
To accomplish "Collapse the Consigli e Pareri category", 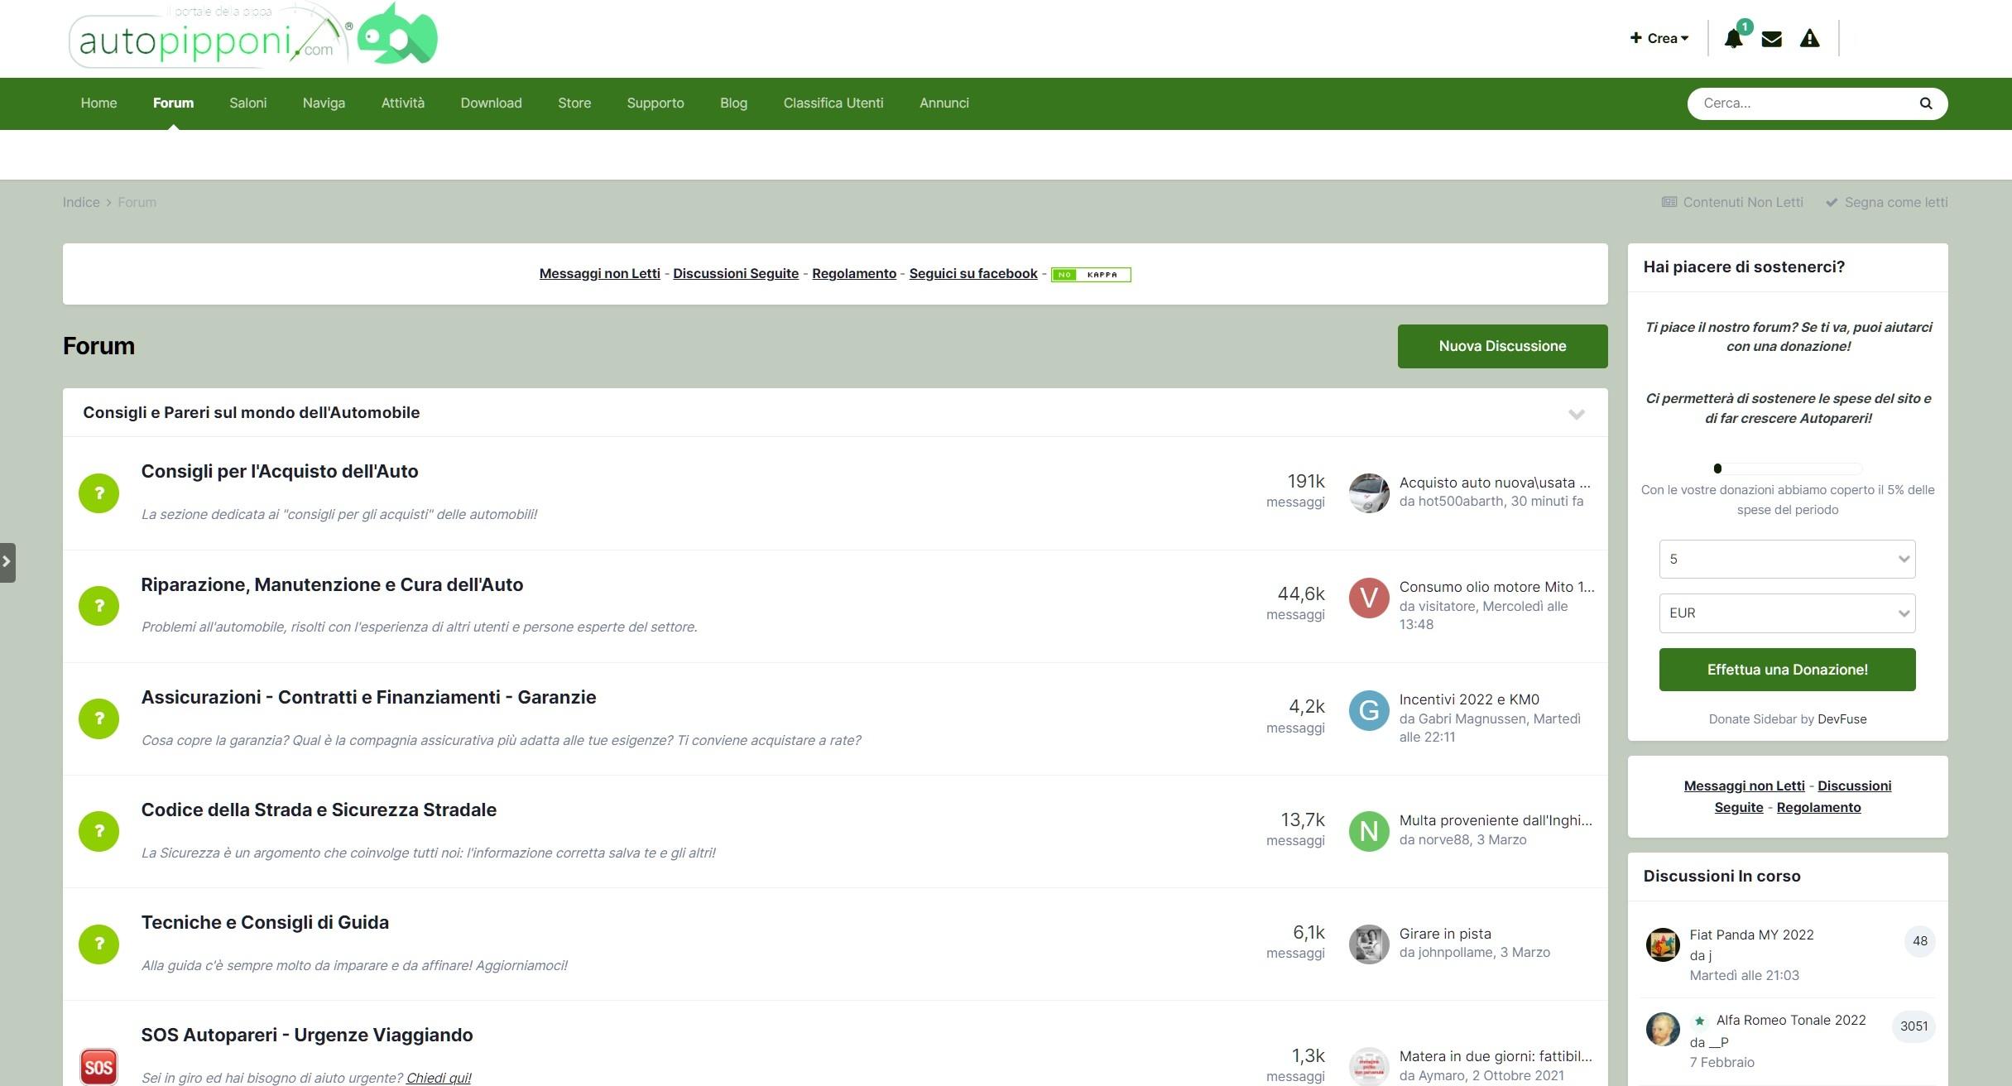I will [1576, 414].
